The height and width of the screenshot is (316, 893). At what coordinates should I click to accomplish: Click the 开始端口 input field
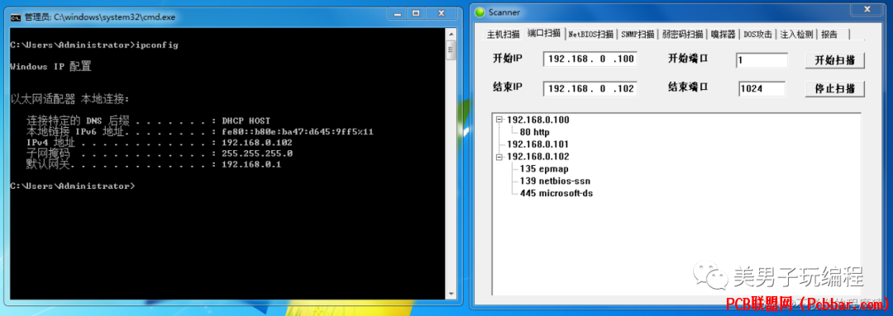click(x=762, y=59)
